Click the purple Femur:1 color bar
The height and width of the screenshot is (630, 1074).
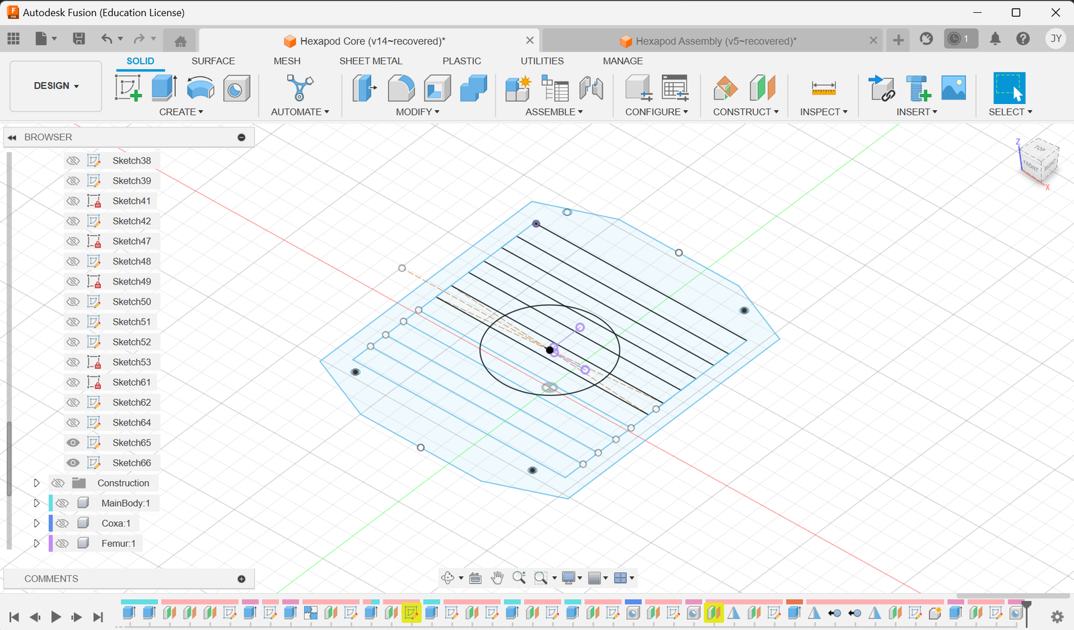click(x=50, y=543)
